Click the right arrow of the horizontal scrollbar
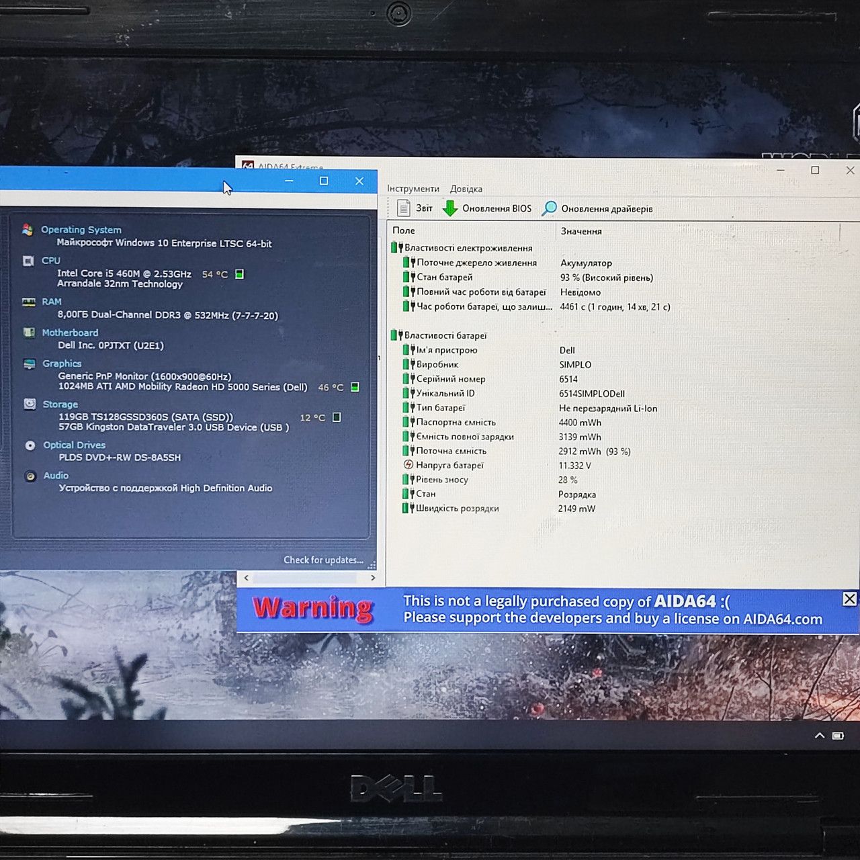The image size is (860, 860). pyautogui.click(x=373, y=578)
